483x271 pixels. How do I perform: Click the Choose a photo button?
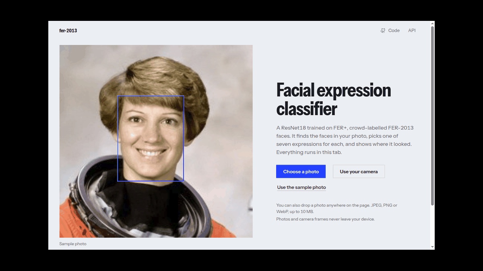(x=301, y=171)
